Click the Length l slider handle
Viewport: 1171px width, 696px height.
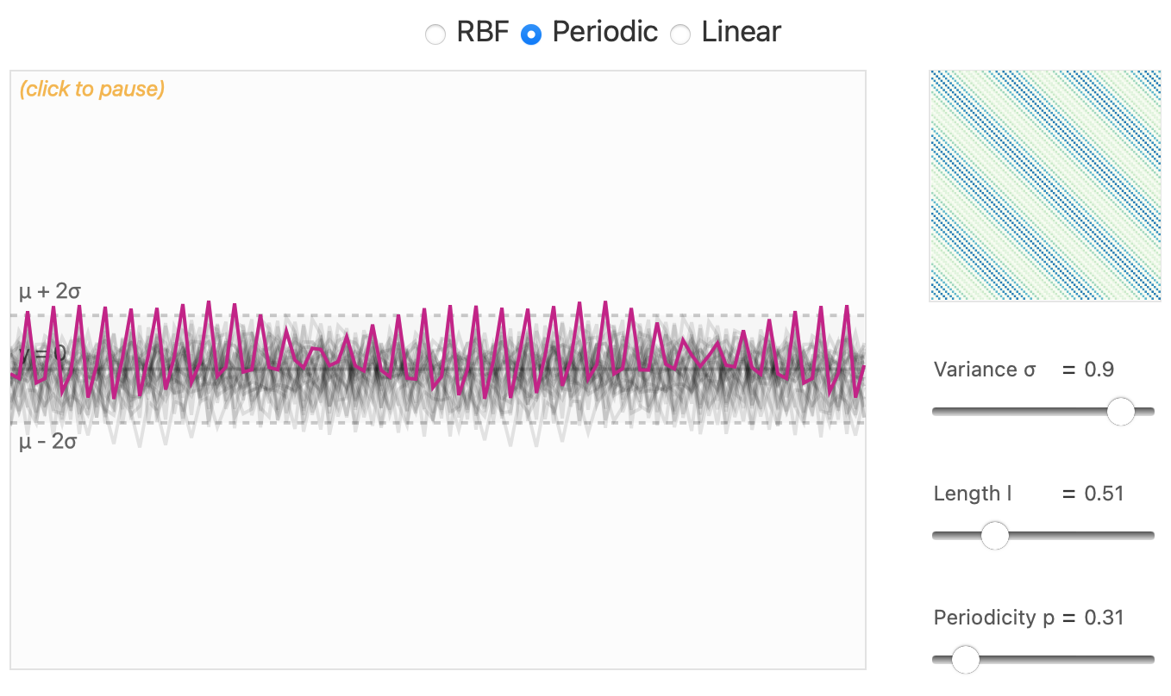[x=995, y=536]
